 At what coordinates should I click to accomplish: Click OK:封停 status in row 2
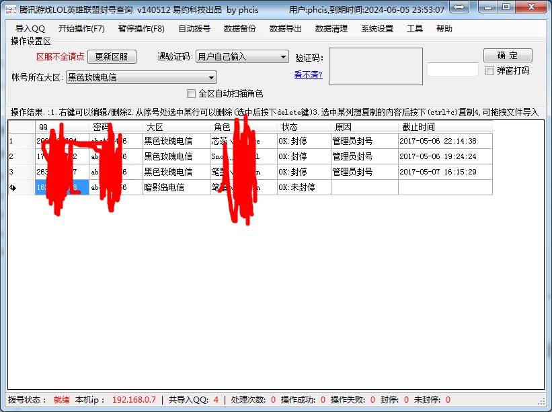coord(304,156)
